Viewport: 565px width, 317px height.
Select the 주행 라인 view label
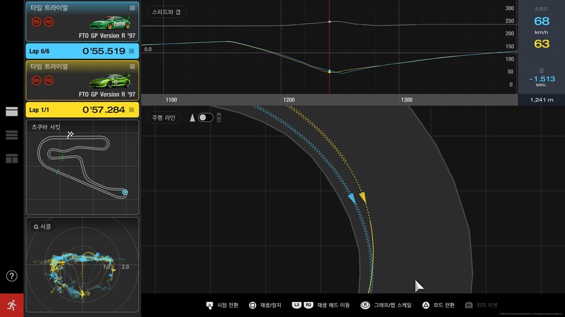[x=163, y=118]
